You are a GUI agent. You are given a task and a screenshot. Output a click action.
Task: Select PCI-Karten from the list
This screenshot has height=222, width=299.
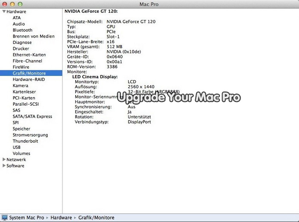(x=24, y=98)
